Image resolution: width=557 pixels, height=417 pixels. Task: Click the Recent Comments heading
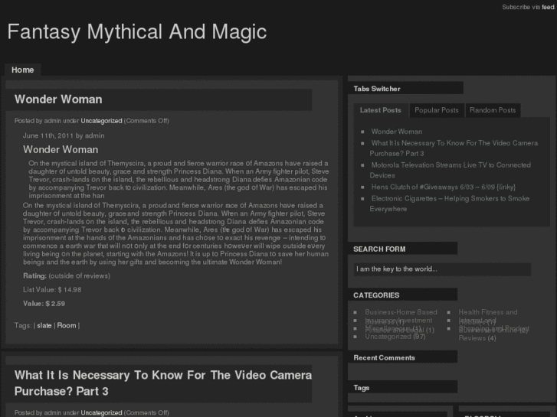click(385, 358)
